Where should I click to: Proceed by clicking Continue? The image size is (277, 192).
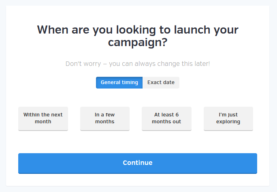coord(138,163)
